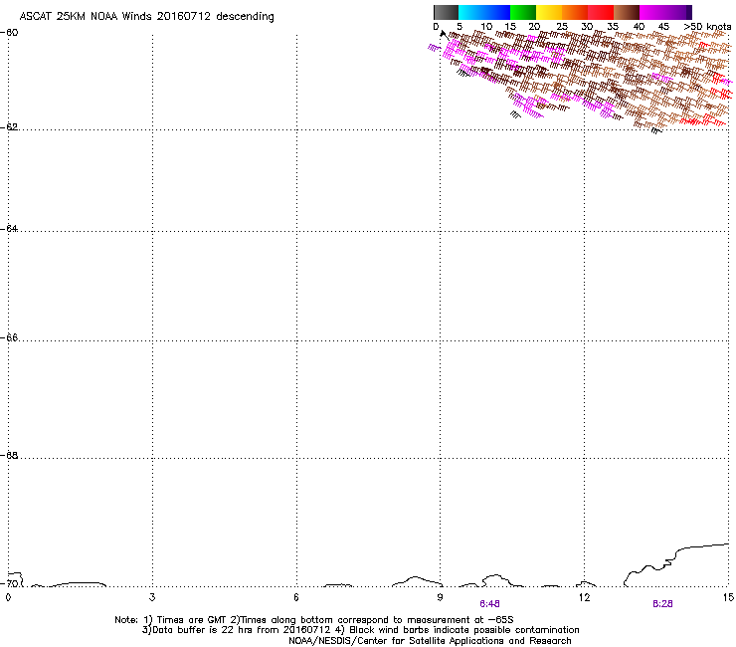The height and width of the screenshot is (647, 736).
Task: Select the dark purple legend segment at the end
Action: pos(689,12)
